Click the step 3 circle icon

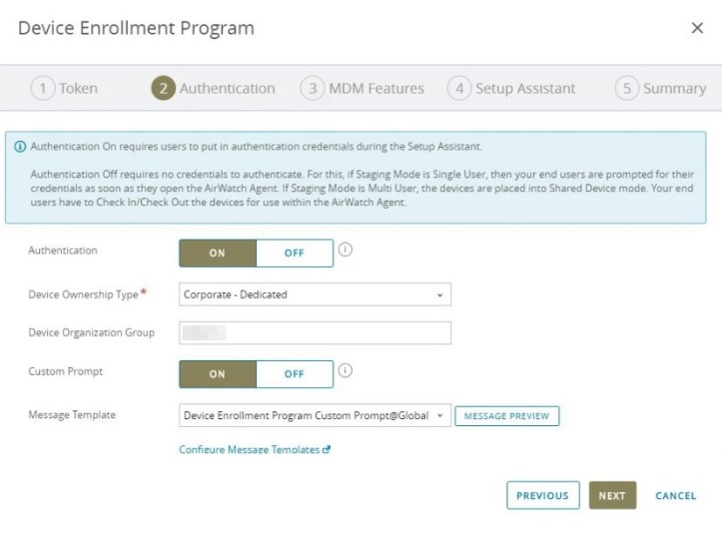coord(313,88)
